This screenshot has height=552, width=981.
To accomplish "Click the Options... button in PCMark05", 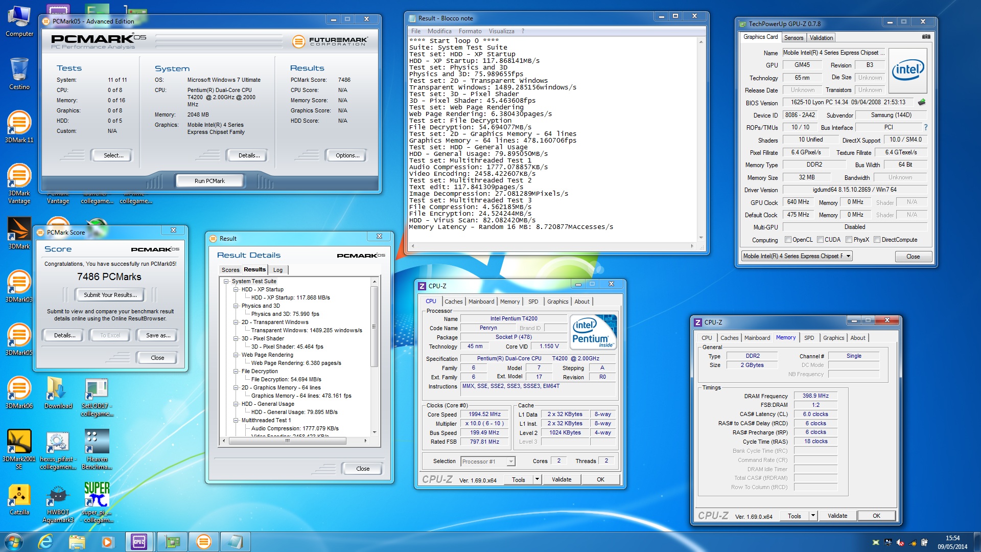I will pyautogui.click(x=347, y=155).
